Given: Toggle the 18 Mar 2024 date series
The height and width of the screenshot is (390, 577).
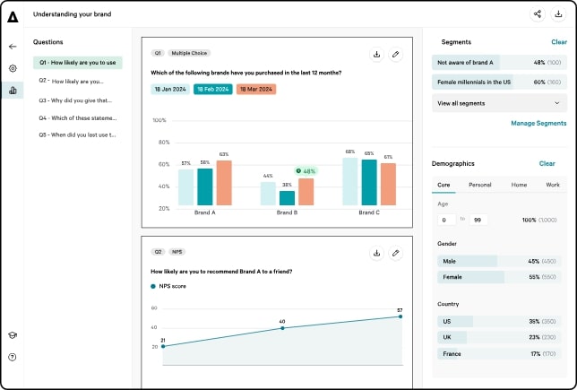Looking at the screenshot, I should pos(256,89).
